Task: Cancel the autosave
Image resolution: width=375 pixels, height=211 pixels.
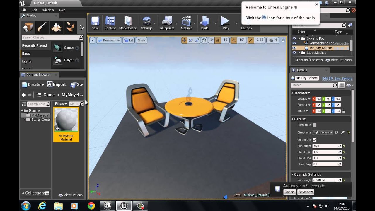Action: [x=289, y=192]
